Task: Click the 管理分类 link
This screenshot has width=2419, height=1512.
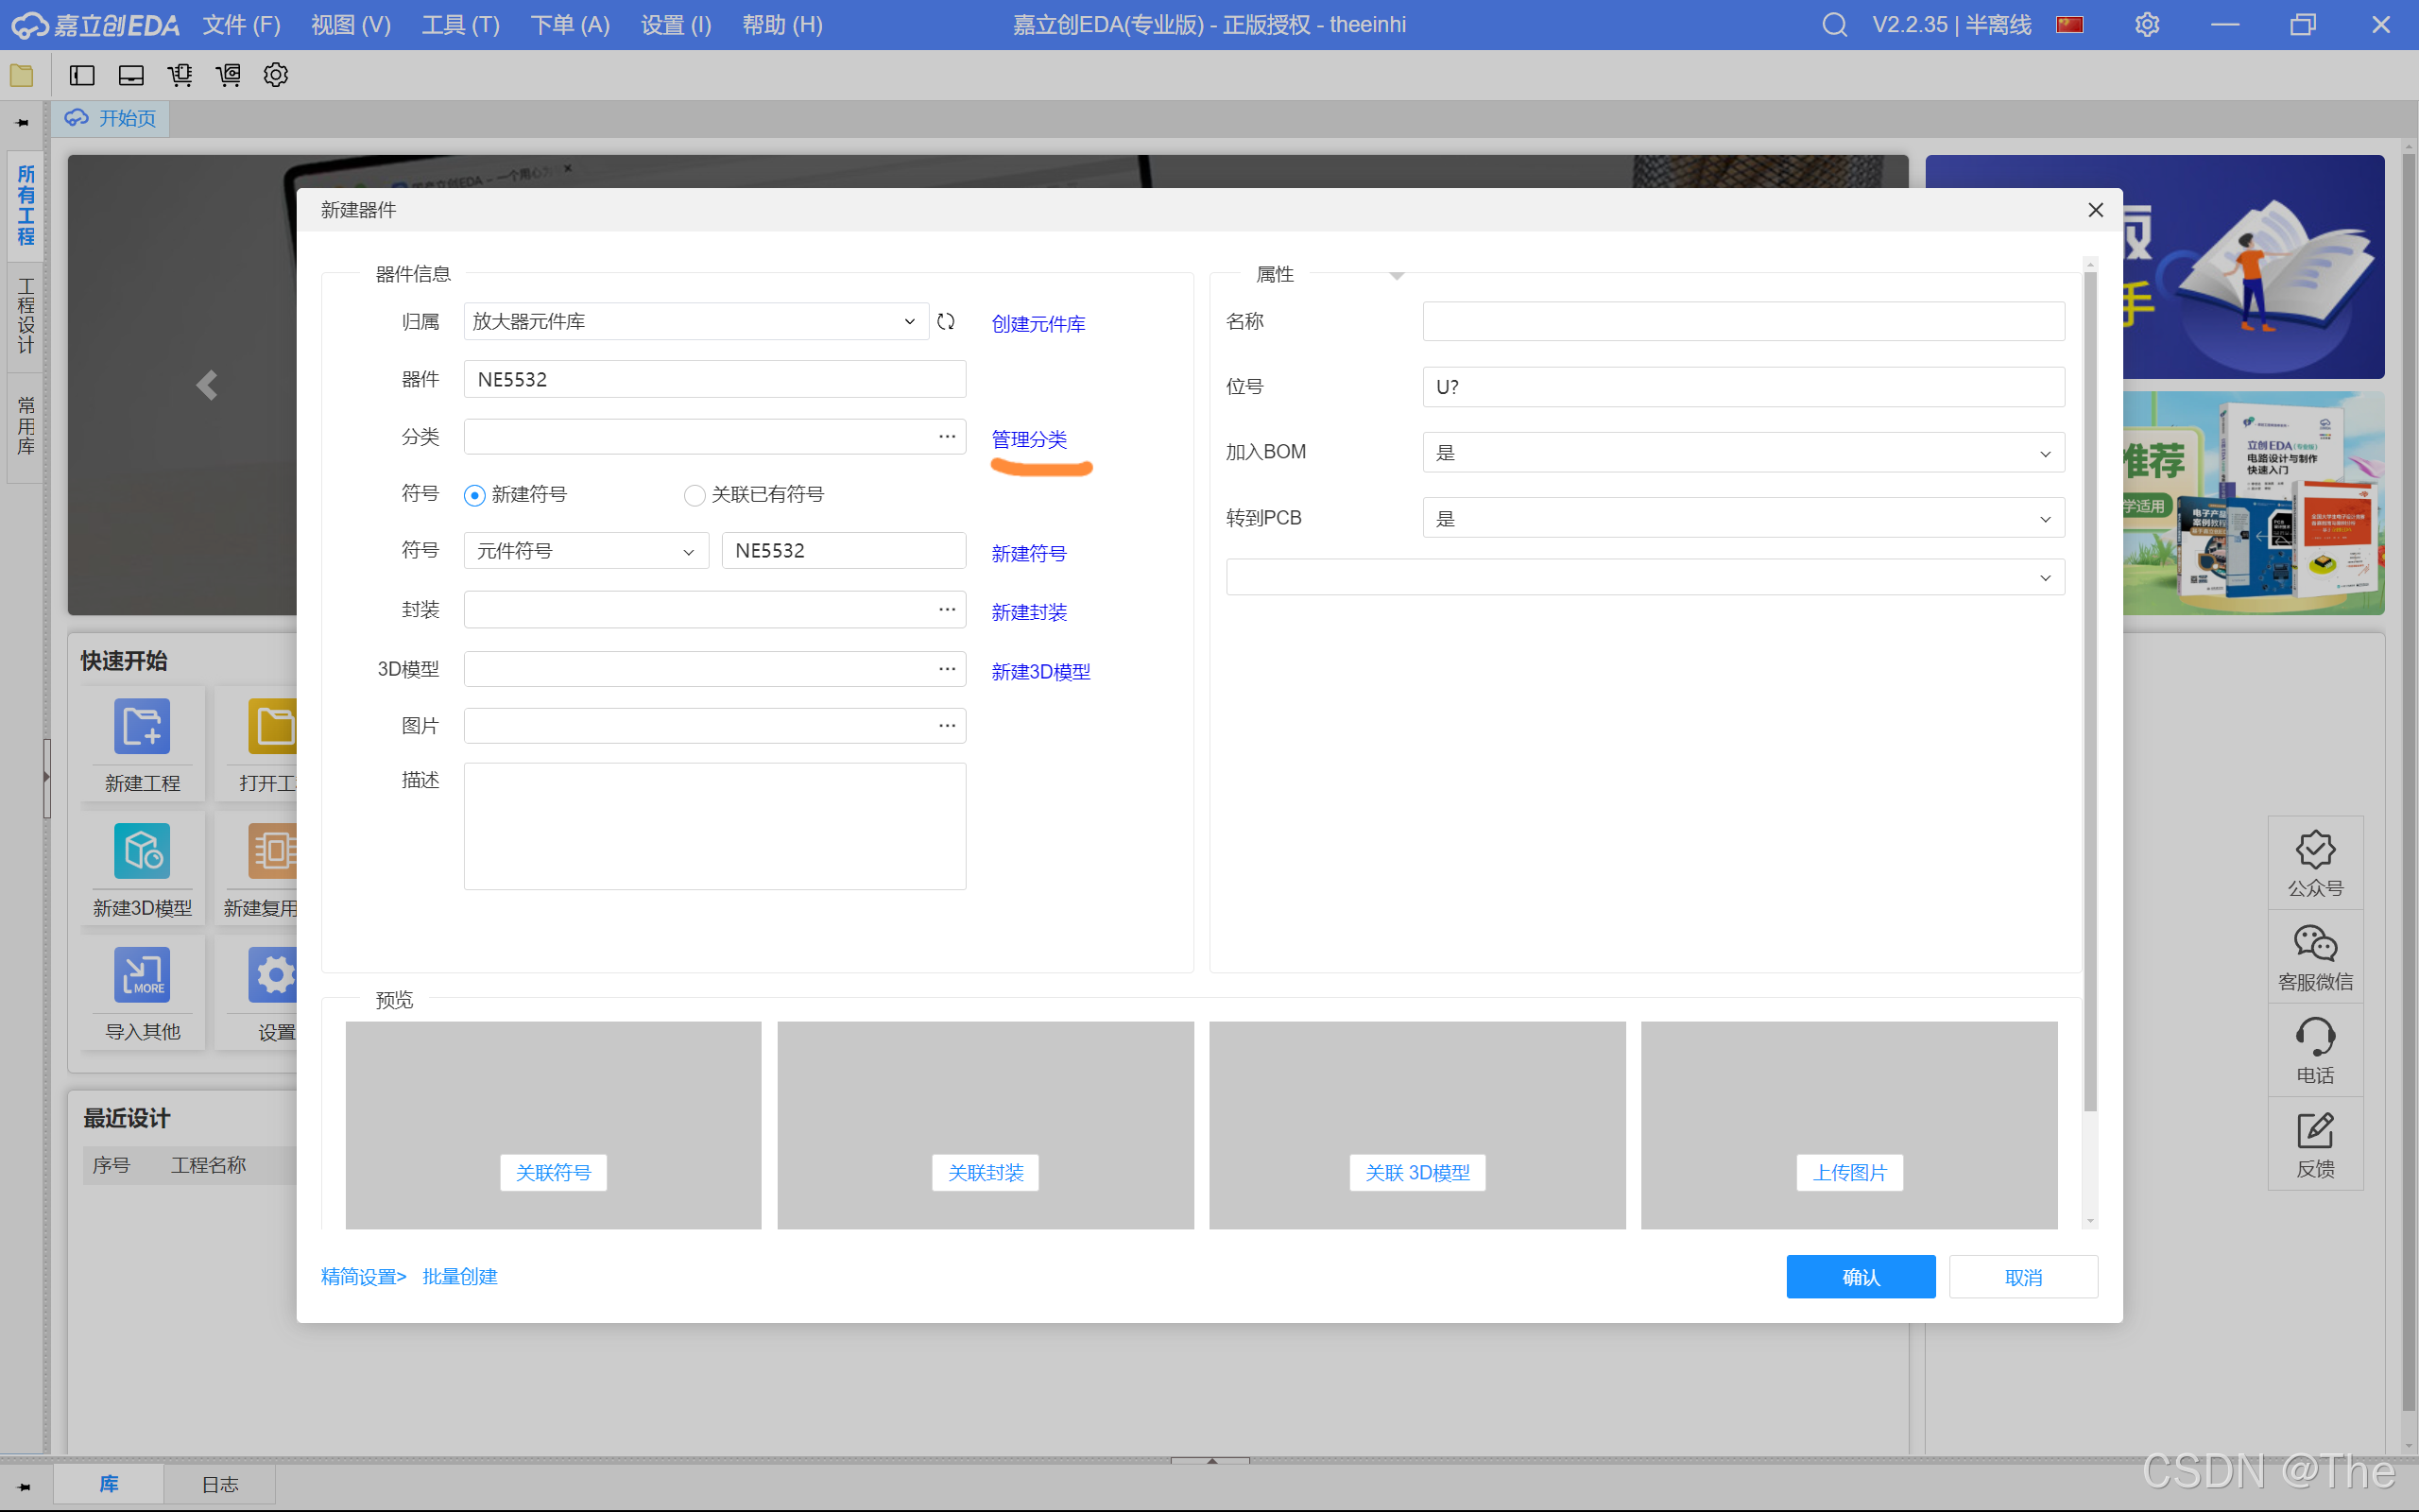Action: 1029,439
